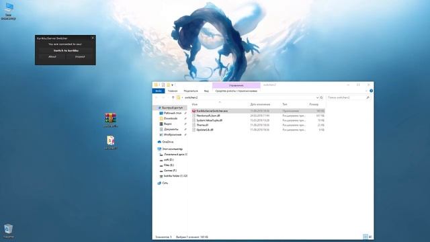Select Newtonsoft.Json.dll file
The width and height of the screenshot is (430, 242).
click(258, 116)
